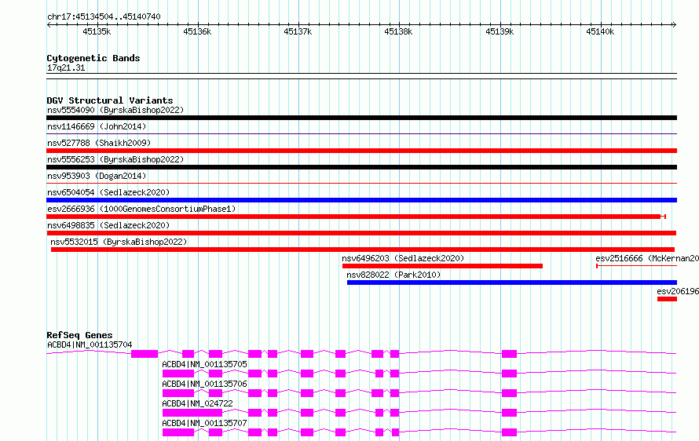Screen dimensions: 699x441
Task: Click the red bar under esv2666936
Action: tap(353, 217)
